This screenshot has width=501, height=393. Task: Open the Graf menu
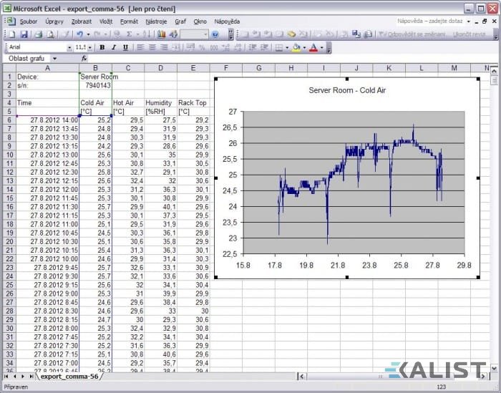point(180,21)
